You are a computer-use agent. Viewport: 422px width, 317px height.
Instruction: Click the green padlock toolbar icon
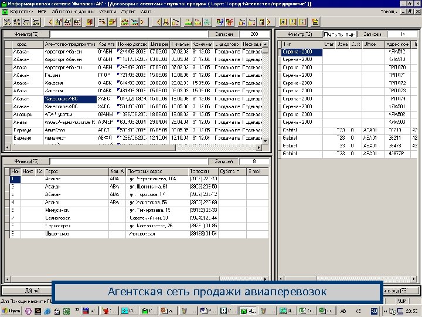(188, 22)
